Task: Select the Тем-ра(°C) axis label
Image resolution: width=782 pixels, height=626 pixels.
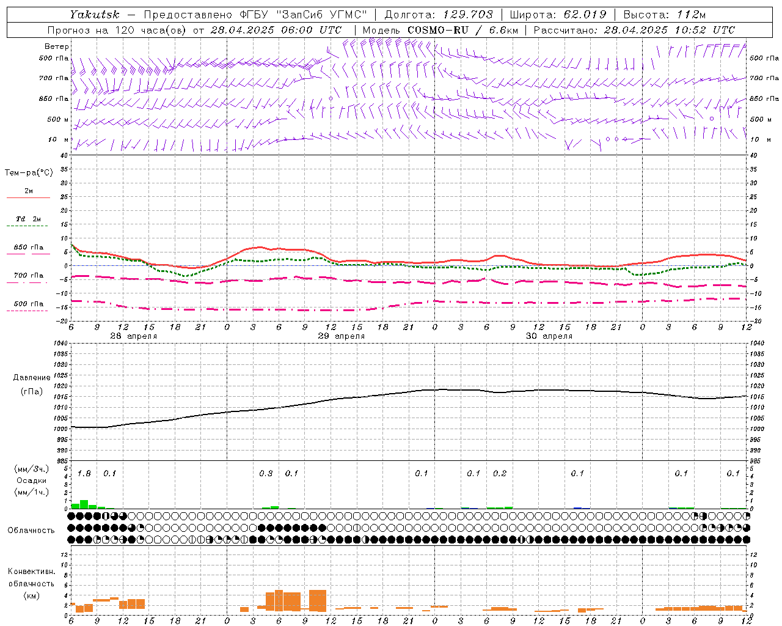Action: click(29, 173)
